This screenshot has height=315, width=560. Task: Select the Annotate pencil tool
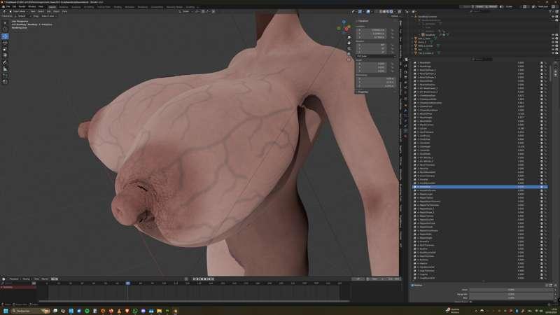5,62
